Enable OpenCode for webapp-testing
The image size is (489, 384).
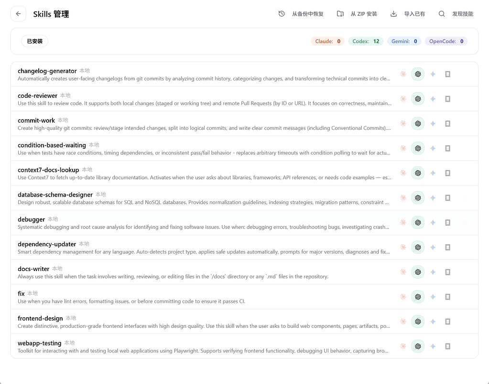tap(447, 346)
